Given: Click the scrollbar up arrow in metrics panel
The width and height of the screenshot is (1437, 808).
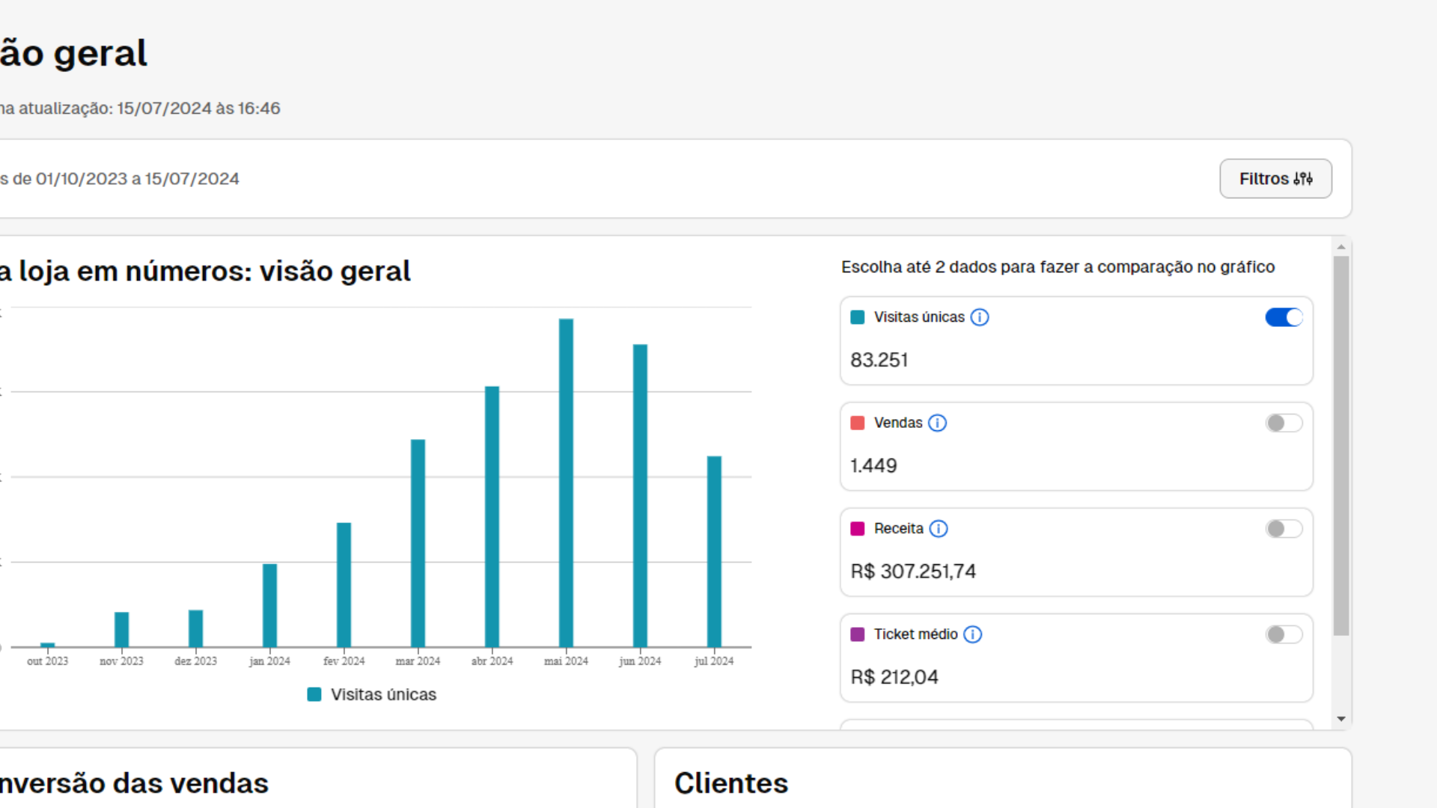Looking at the screenshot, I should pos(1341,247).
